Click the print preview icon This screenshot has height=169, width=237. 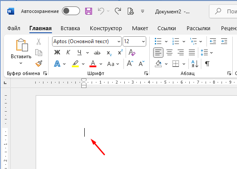coord(131,11)
